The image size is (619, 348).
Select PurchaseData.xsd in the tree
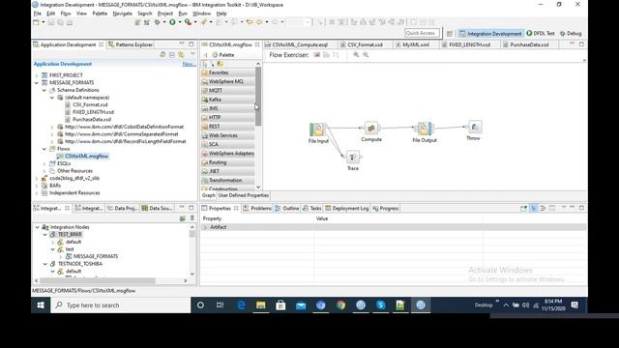click(92, 120)
